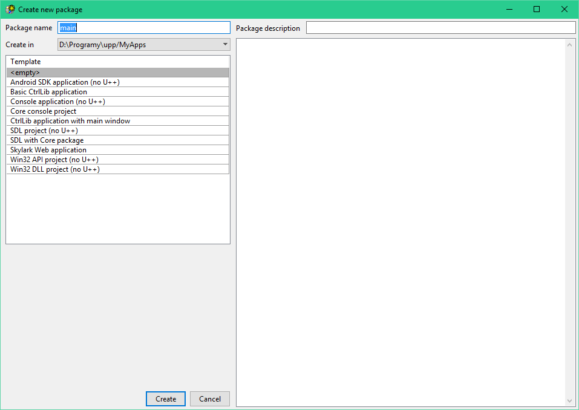Open the Create in directory dropdown

click(225, 45)
